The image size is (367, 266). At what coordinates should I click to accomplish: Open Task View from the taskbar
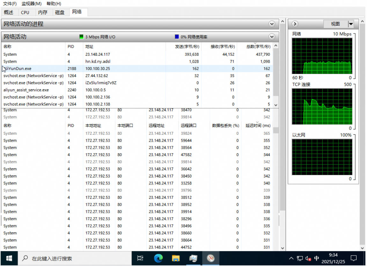pos(140,258)
